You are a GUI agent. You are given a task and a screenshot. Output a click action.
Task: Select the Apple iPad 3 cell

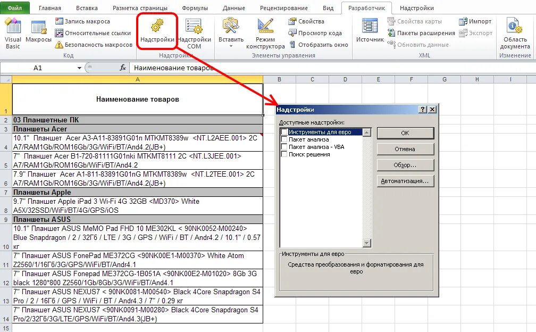137,206
